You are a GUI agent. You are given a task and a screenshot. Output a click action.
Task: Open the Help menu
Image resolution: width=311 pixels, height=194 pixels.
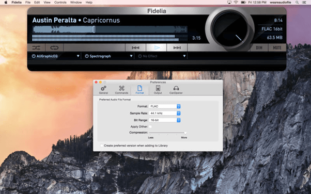tap(89, 3)
